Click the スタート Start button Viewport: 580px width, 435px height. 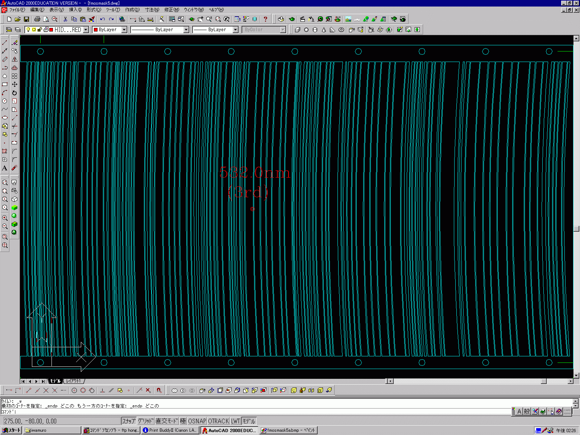[x=12, y=430]
